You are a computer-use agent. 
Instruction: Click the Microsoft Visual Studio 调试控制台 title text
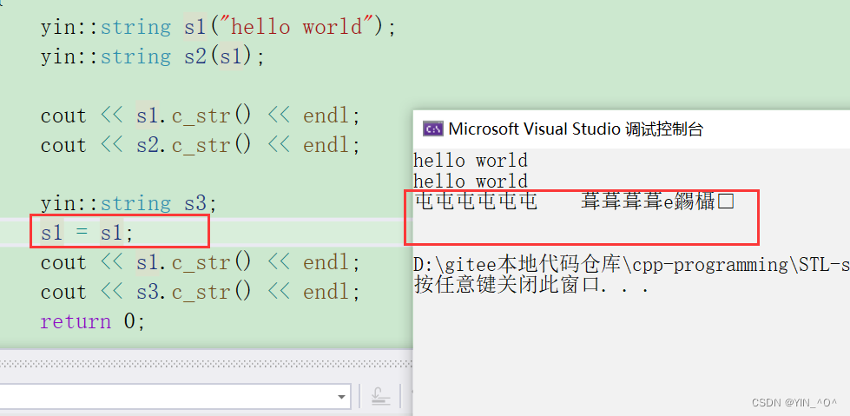coord(576,129)
